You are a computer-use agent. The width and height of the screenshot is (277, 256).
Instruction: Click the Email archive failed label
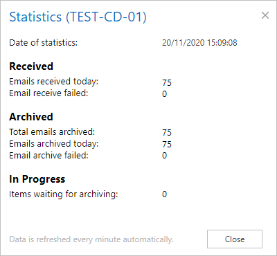click(x=48, y=156)
